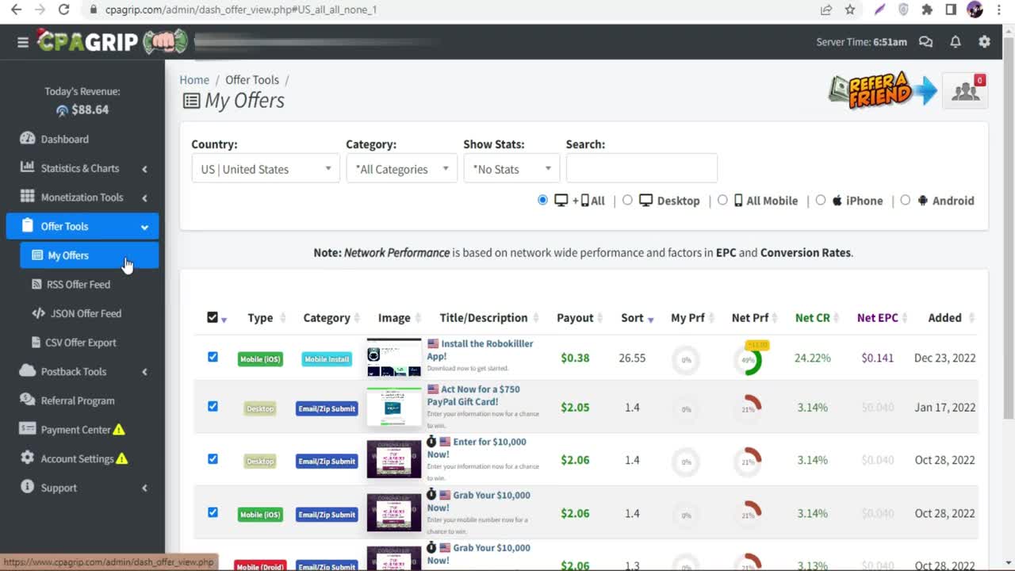1015x571 pixels.
Task: Open the Category dropdown
Action: pyautogui.click(x=402, y=169)
